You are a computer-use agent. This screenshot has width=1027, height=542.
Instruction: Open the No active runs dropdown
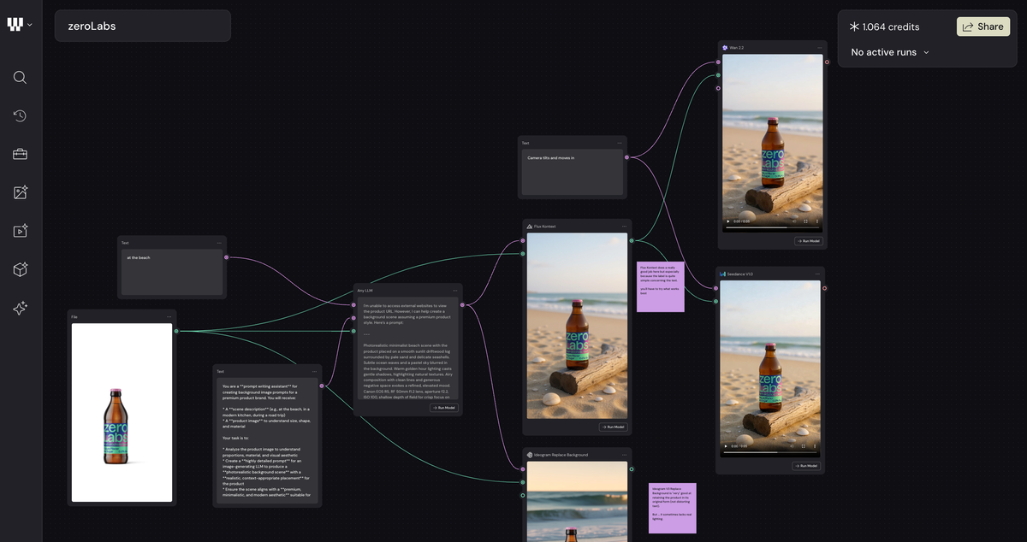[888, 52]
